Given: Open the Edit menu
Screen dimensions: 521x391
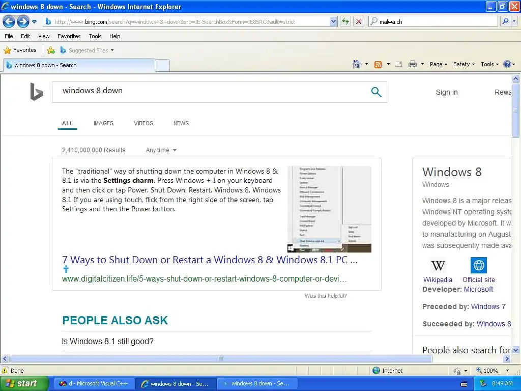Looking at the screenshot, I should point(25,36).
